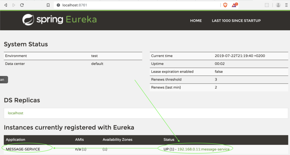
Task: Open the browser hamburger menu
Action: pyautogui.click(x=286, y=5)
